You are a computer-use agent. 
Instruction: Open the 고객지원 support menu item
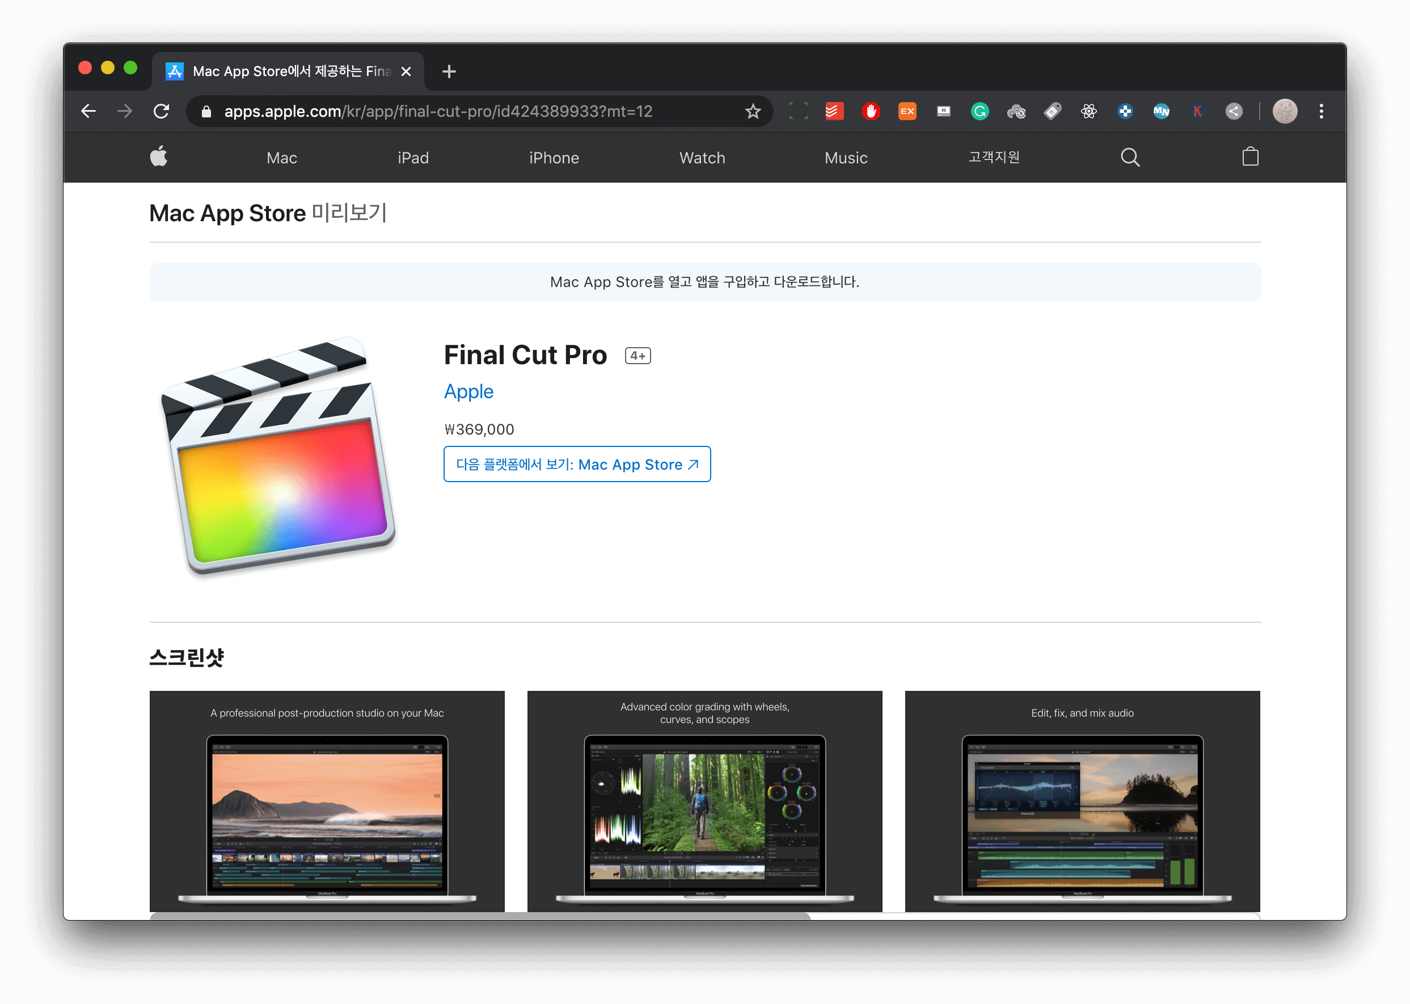point(993,158)
